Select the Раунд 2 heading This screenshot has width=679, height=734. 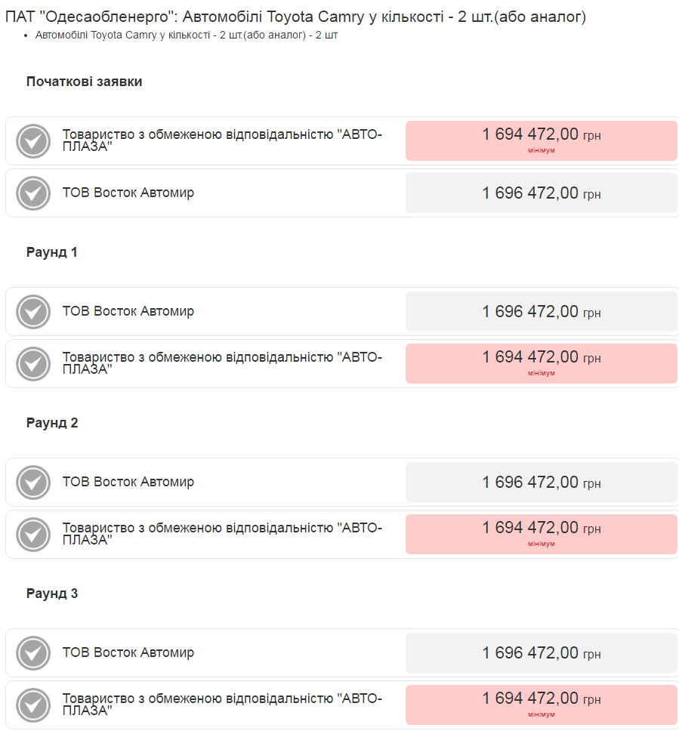click(x=52, y=423)
